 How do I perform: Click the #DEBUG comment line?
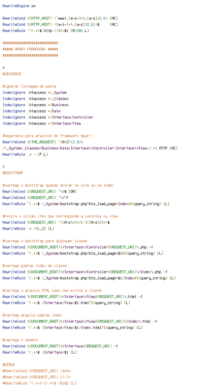pyautogui.click(x=9, y=365)
